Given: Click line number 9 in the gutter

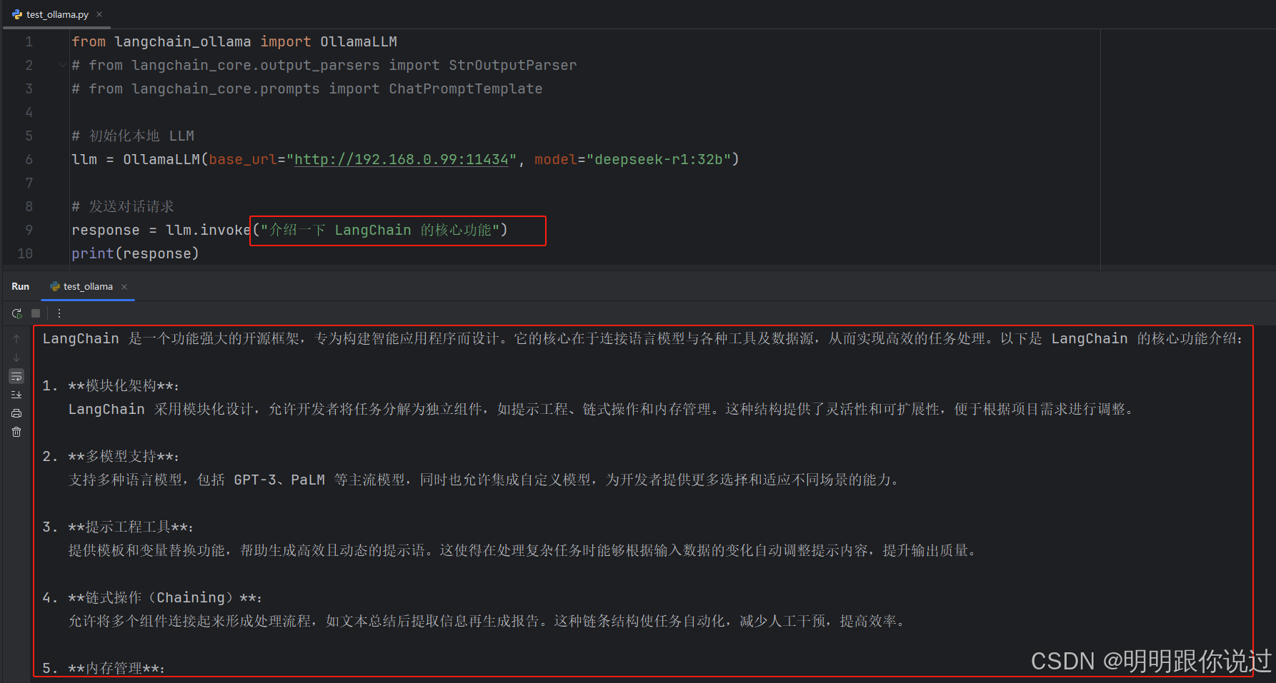Looking at the screenshot, I should click(x=29, y=230).
